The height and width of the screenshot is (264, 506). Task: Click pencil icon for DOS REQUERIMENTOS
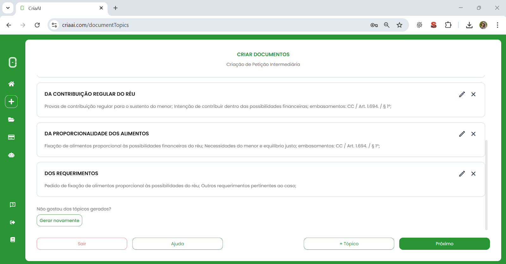(462, 174)
